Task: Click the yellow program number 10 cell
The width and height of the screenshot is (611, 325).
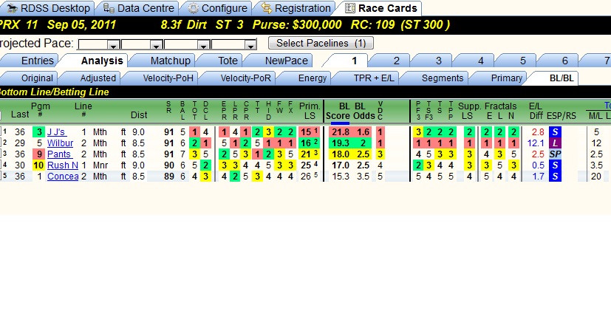Action: 39,165
